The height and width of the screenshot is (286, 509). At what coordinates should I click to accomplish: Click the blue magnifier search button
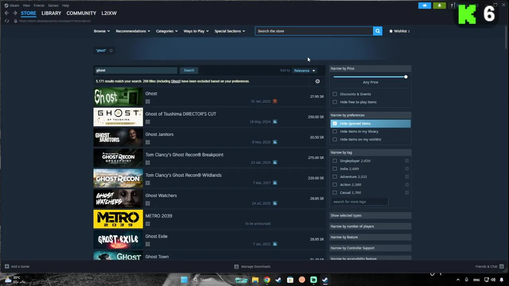(x=378, y=31)
